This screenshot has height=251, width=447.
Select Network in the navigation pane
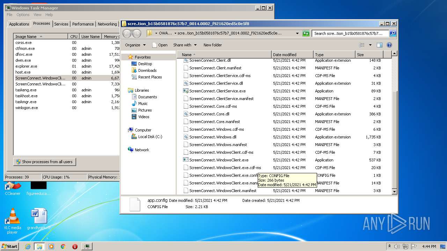tap(142, 150)
